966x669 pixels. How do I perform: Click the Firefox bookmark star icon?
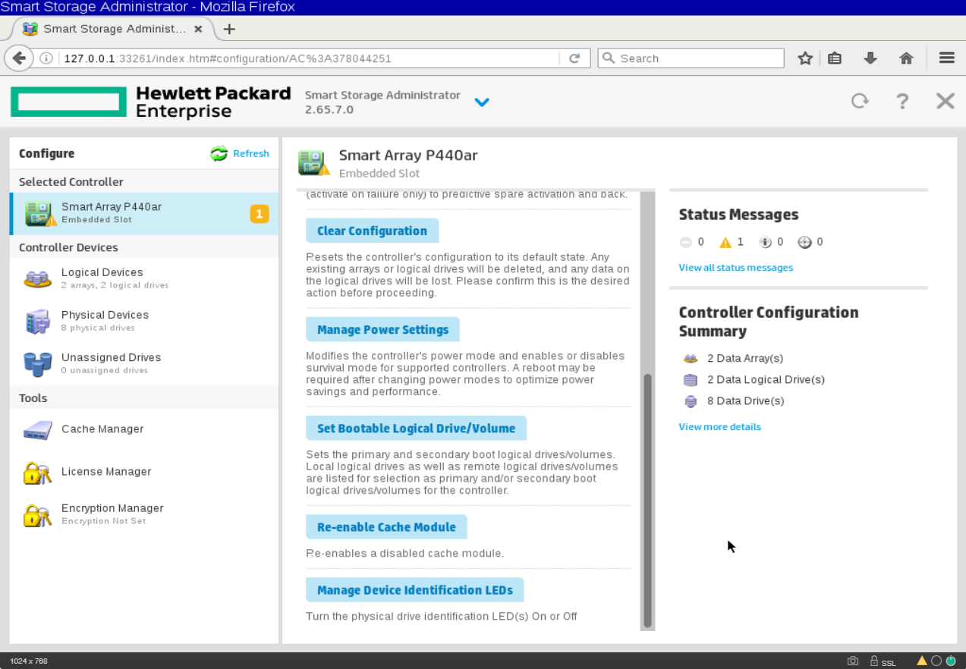pyautogui.click(x=805, y=58)
